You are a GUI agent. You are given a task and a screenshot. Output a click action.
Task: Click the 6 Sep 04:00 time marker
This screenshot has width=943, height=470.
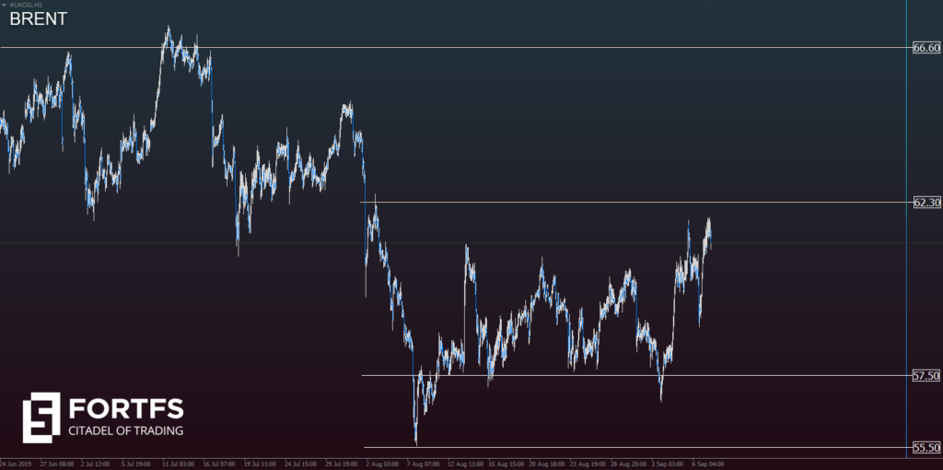pos(708,464)
